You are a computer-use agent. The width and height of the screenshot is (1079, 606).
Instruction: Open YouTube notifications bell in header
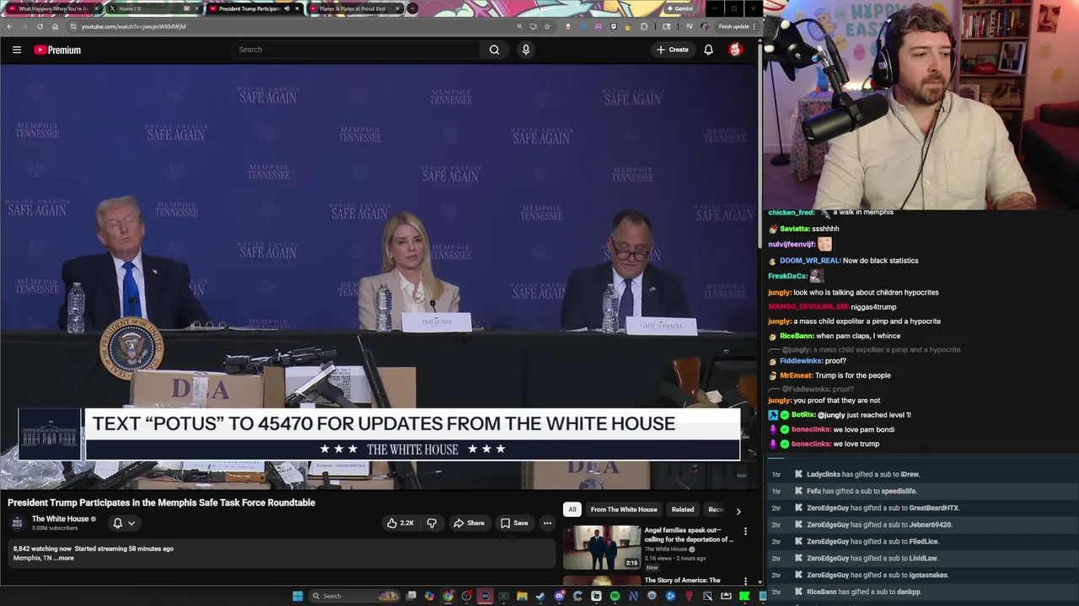tap(708, 50)
